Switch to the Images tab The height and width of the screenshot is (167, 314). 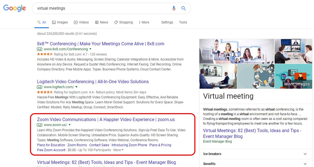pos(60,22)
